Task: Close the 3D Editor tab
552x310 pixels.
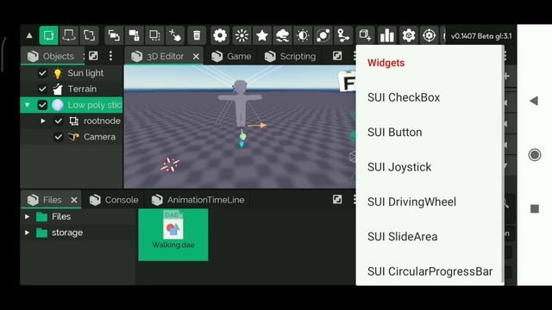Action: point(196,56)
